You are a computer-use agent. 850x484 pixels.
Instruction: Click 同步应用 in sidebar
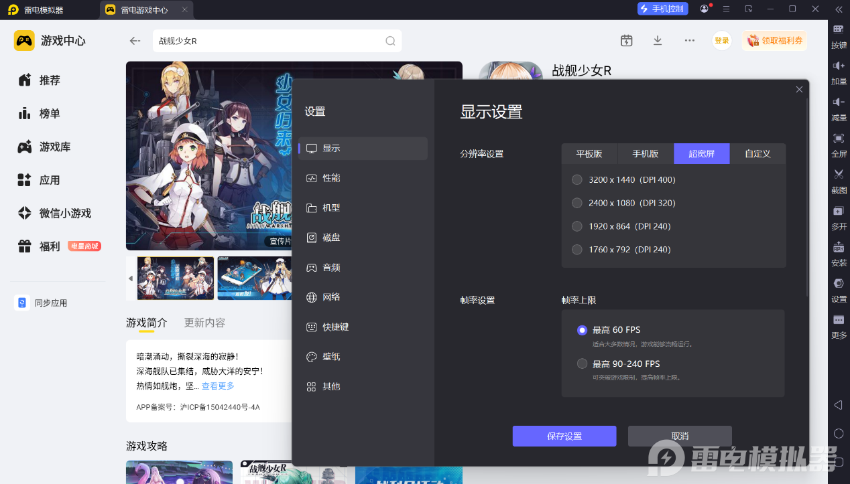[42, 303]
